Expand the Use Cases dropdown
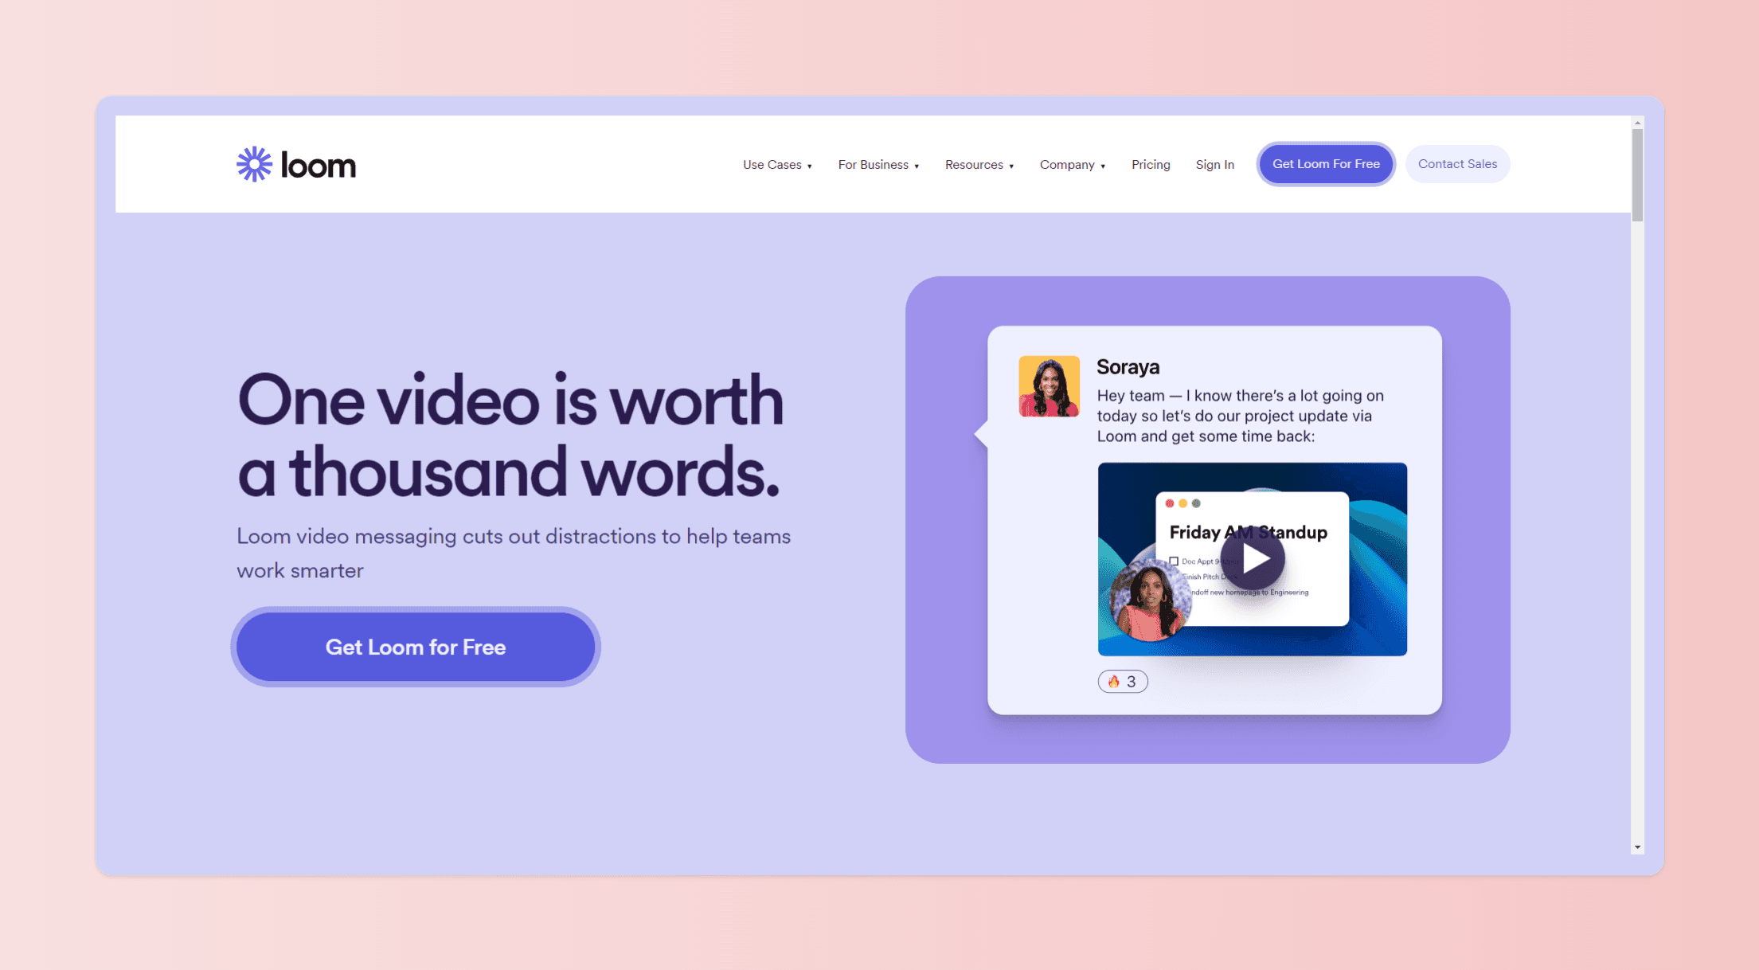This screenshot has height=970, width=1759. click(x=777, y=165)
